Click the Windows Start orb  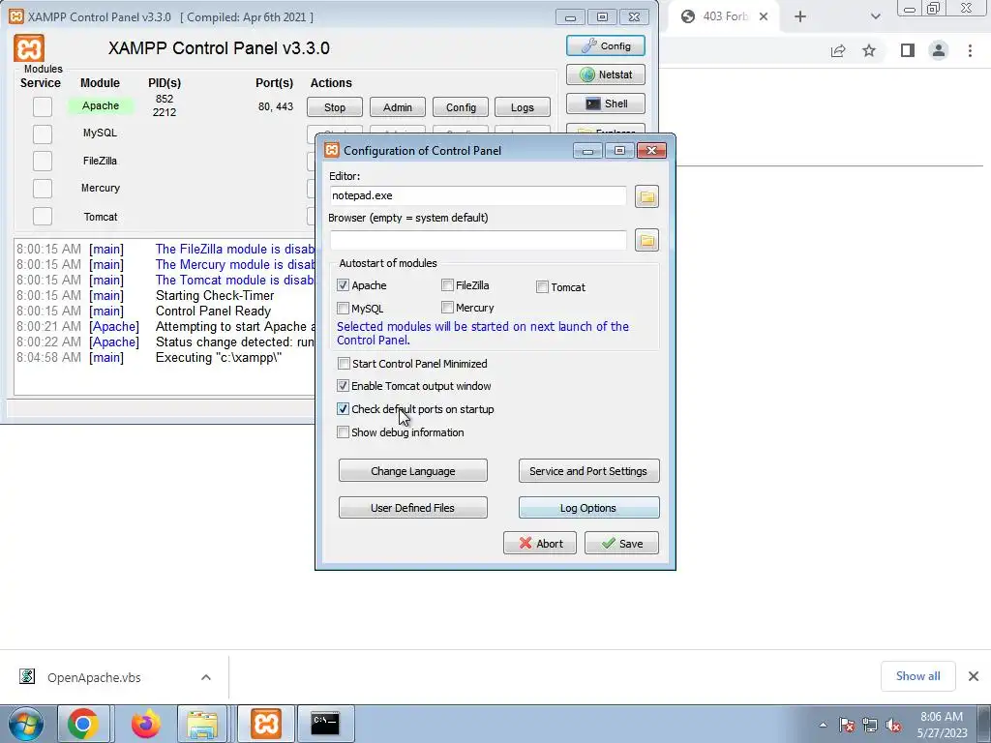[25, 724]
